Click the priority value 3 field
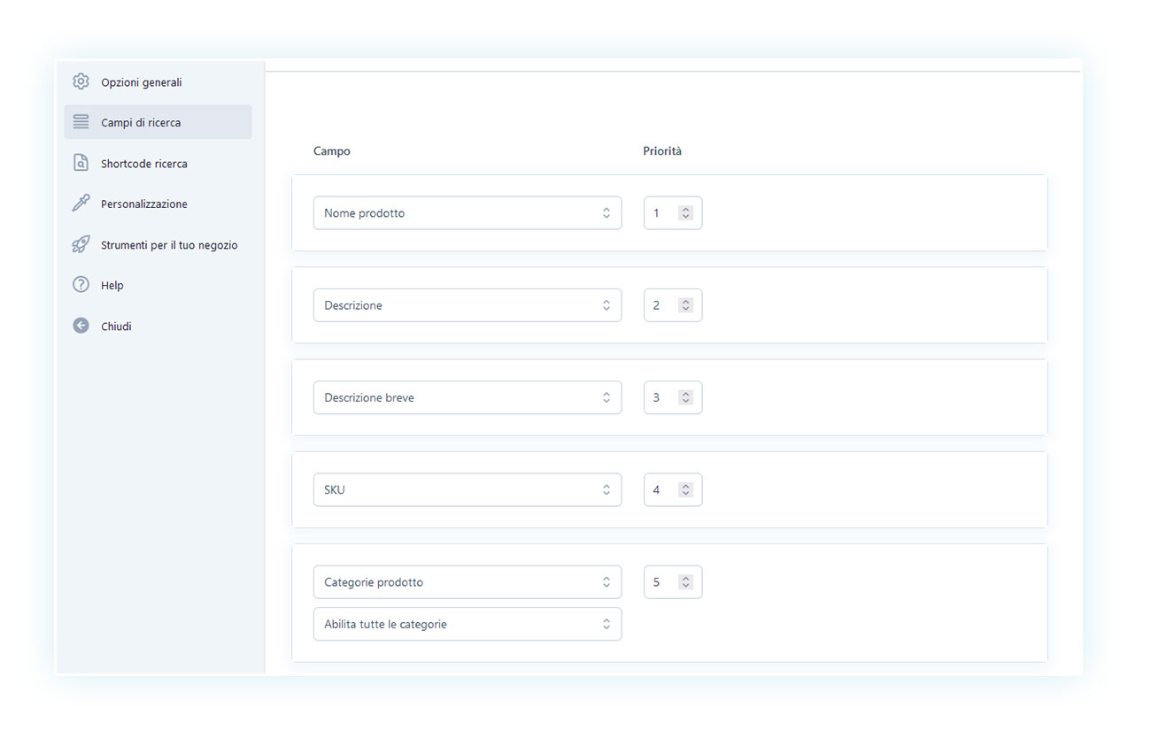Screen dimensions: 1151x738 click(673, 397)
